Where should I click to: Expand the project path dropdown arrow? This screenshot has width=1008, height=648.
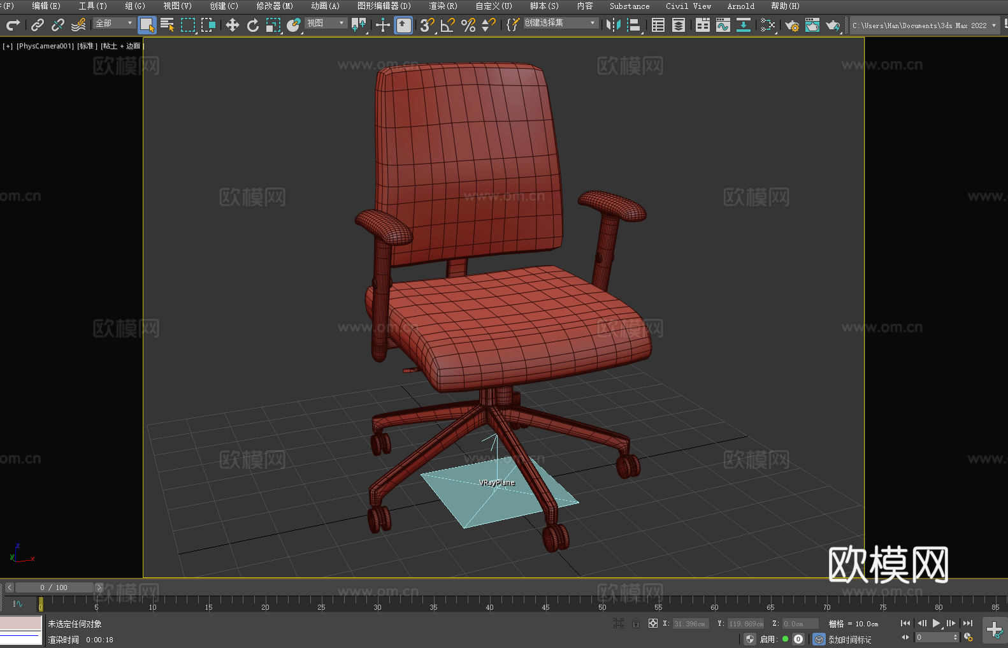pos(993,25)
